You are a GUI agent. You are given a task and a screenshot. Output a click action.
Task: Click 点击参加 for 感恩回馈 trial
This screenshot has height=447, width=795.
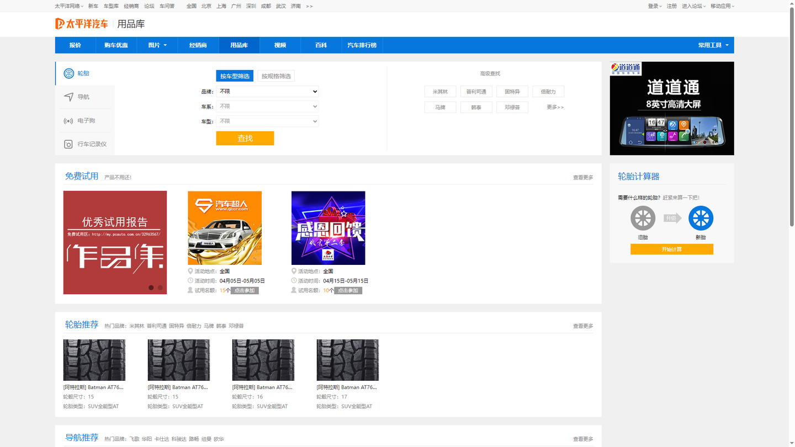(x=348, y=290)
